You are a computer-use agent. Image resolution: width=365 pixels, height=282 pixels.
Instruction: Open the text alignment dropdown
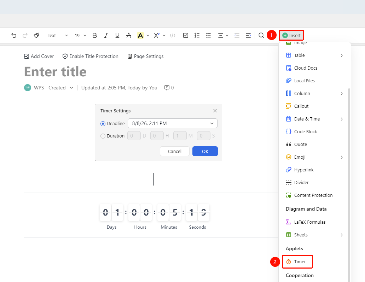click(223, 35)
